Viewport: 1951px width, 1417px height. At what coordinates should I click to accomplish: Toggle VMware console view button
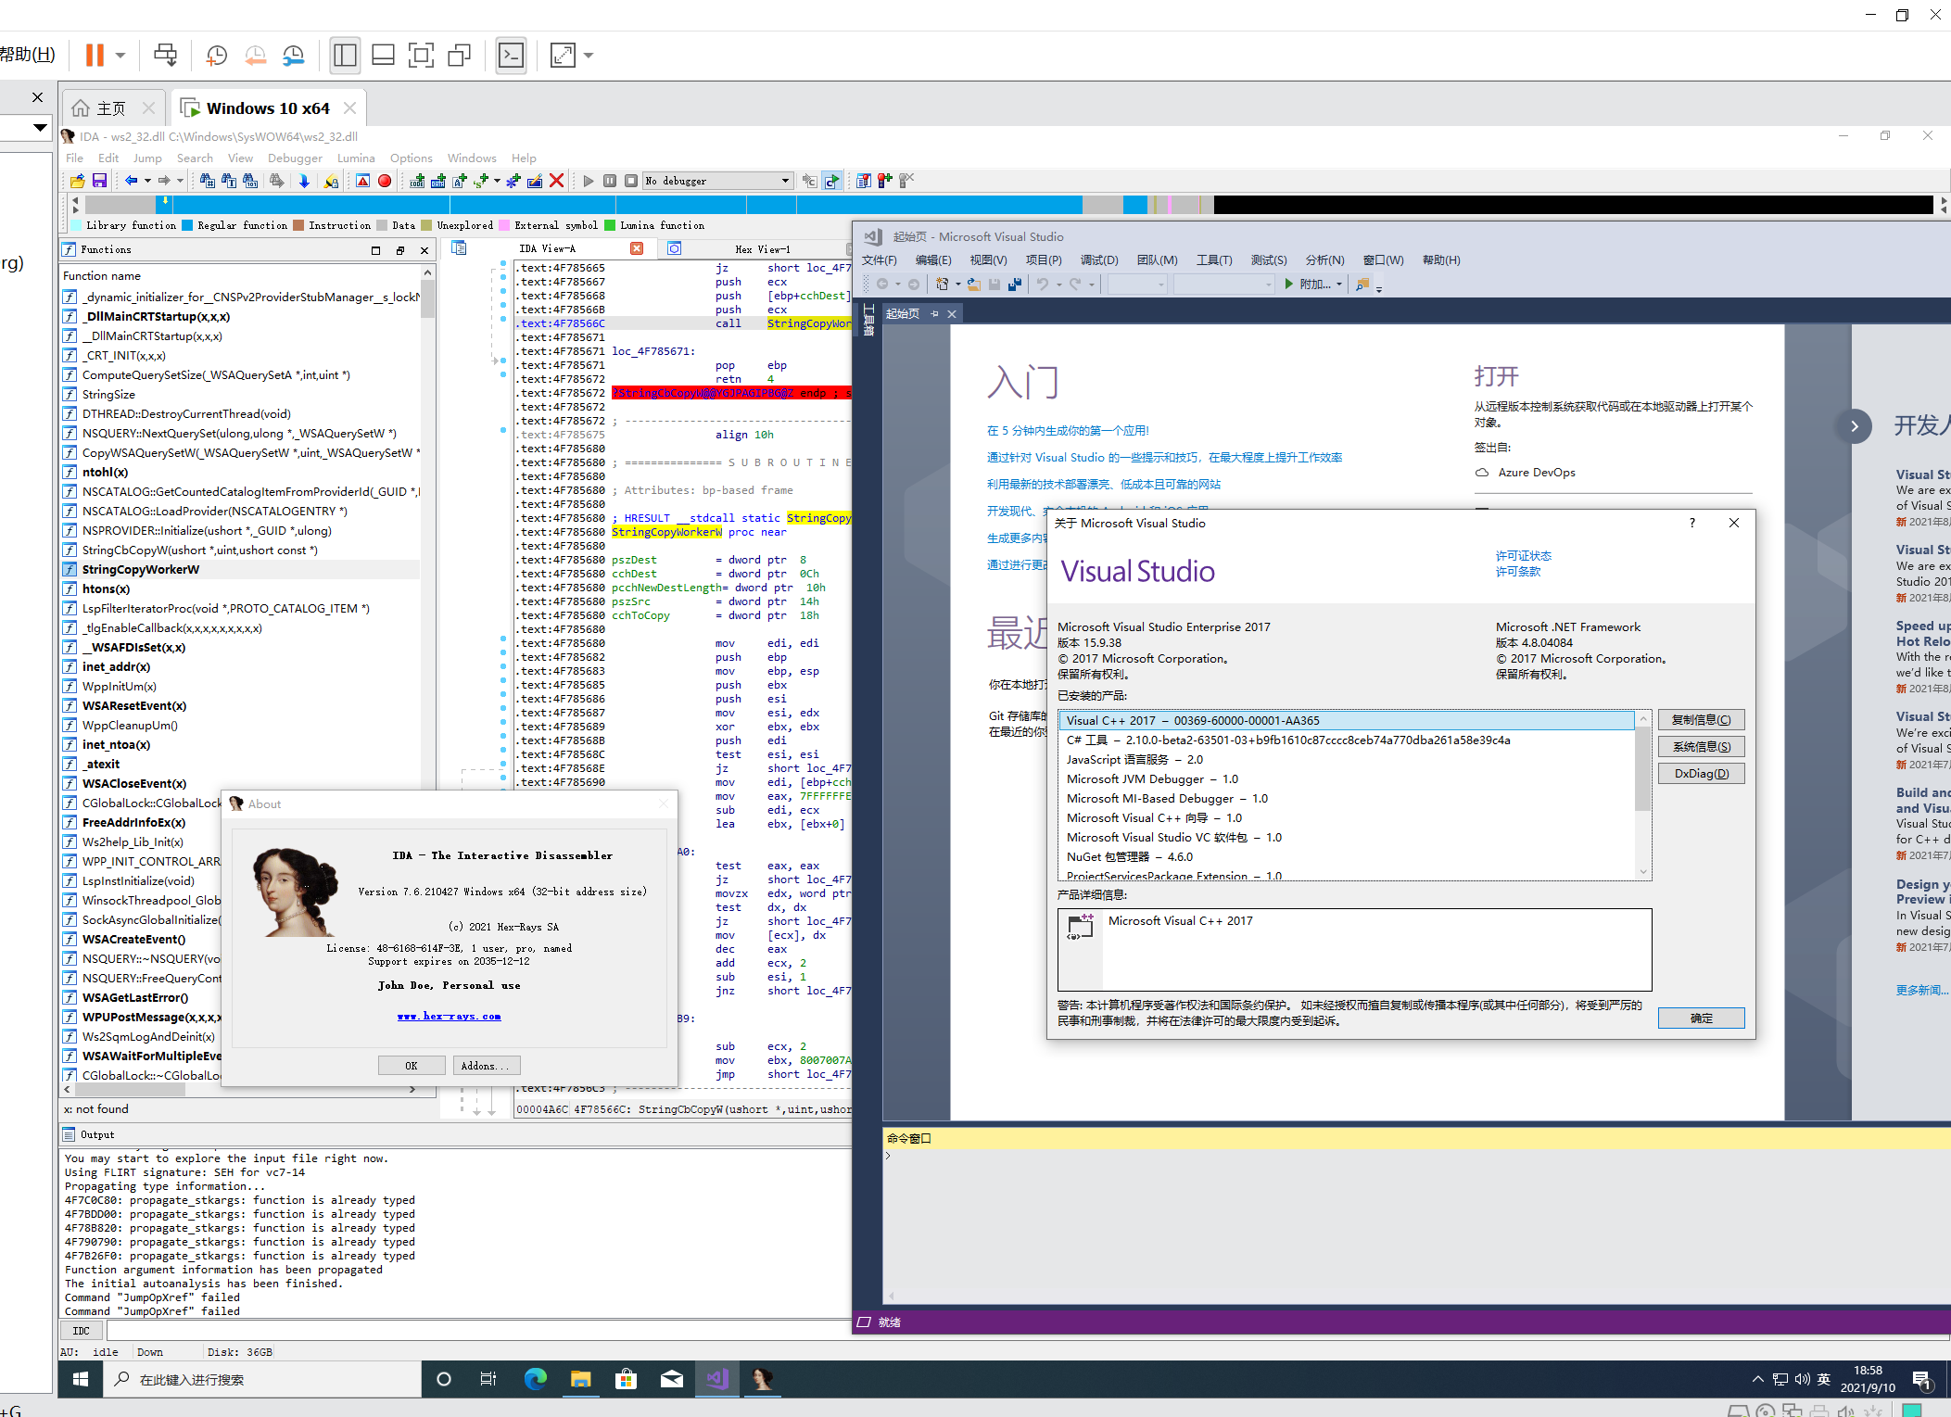[511, 56]
